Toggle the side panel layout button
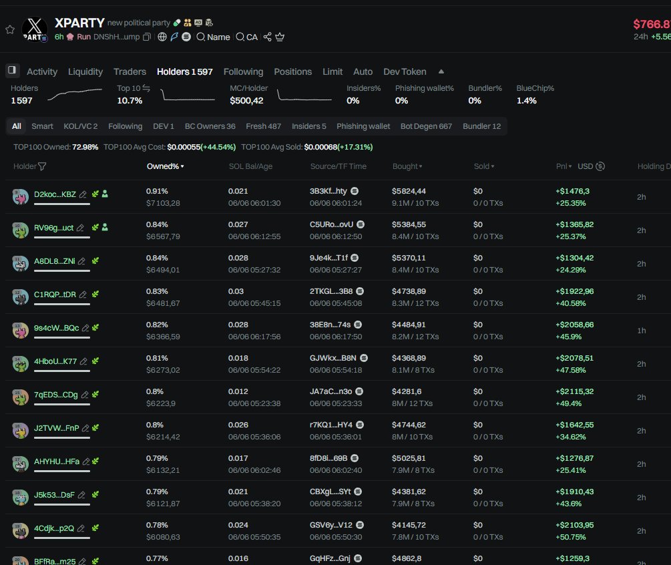This screenshot has width=671, height=565. 12,69
